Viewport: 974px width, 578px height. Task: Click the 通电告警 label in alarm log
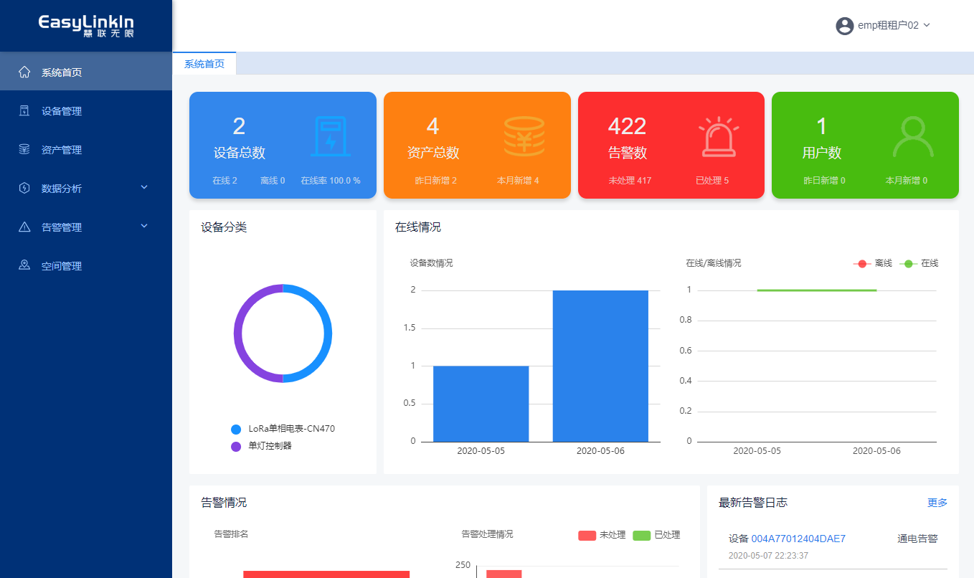pyautogui.click(x=917, y=539)
